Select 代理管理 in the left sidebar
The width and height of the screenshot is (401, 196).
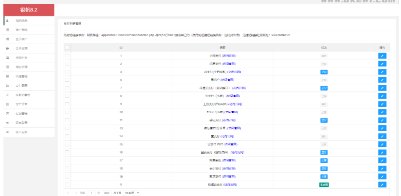22,76
